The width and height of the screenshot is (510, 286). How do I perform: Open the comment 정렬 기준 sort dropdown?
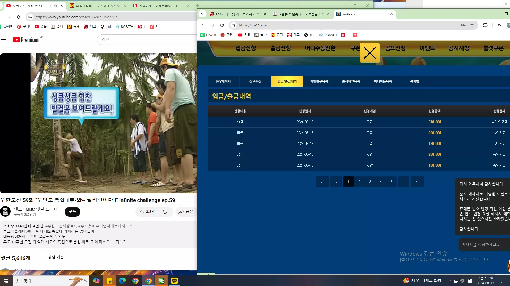tap(52, 257)
